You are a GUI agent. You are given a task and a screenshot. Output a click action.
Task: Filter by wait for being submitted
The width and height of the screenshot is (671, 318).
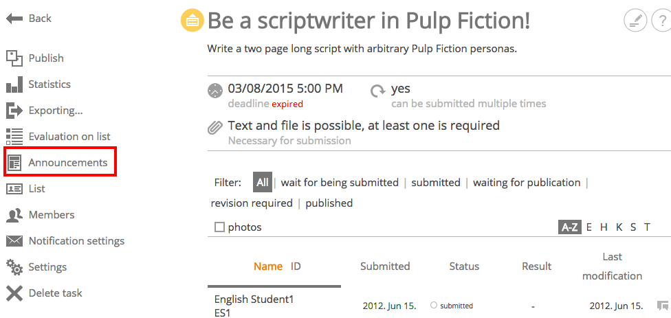click(x=340, y=183)
